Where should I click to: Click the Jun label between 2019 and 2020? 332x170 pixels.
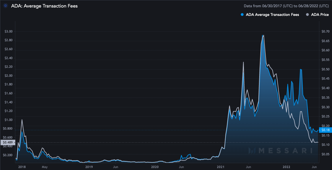coord(115,167)
